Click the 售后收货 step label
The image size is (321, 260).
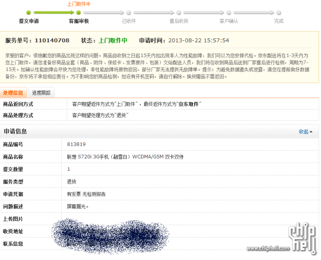click(179, 21)
